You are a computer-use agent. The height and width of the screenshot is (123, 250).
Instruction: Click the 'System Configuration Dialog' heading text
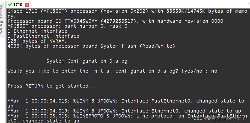tap(87, 61)
